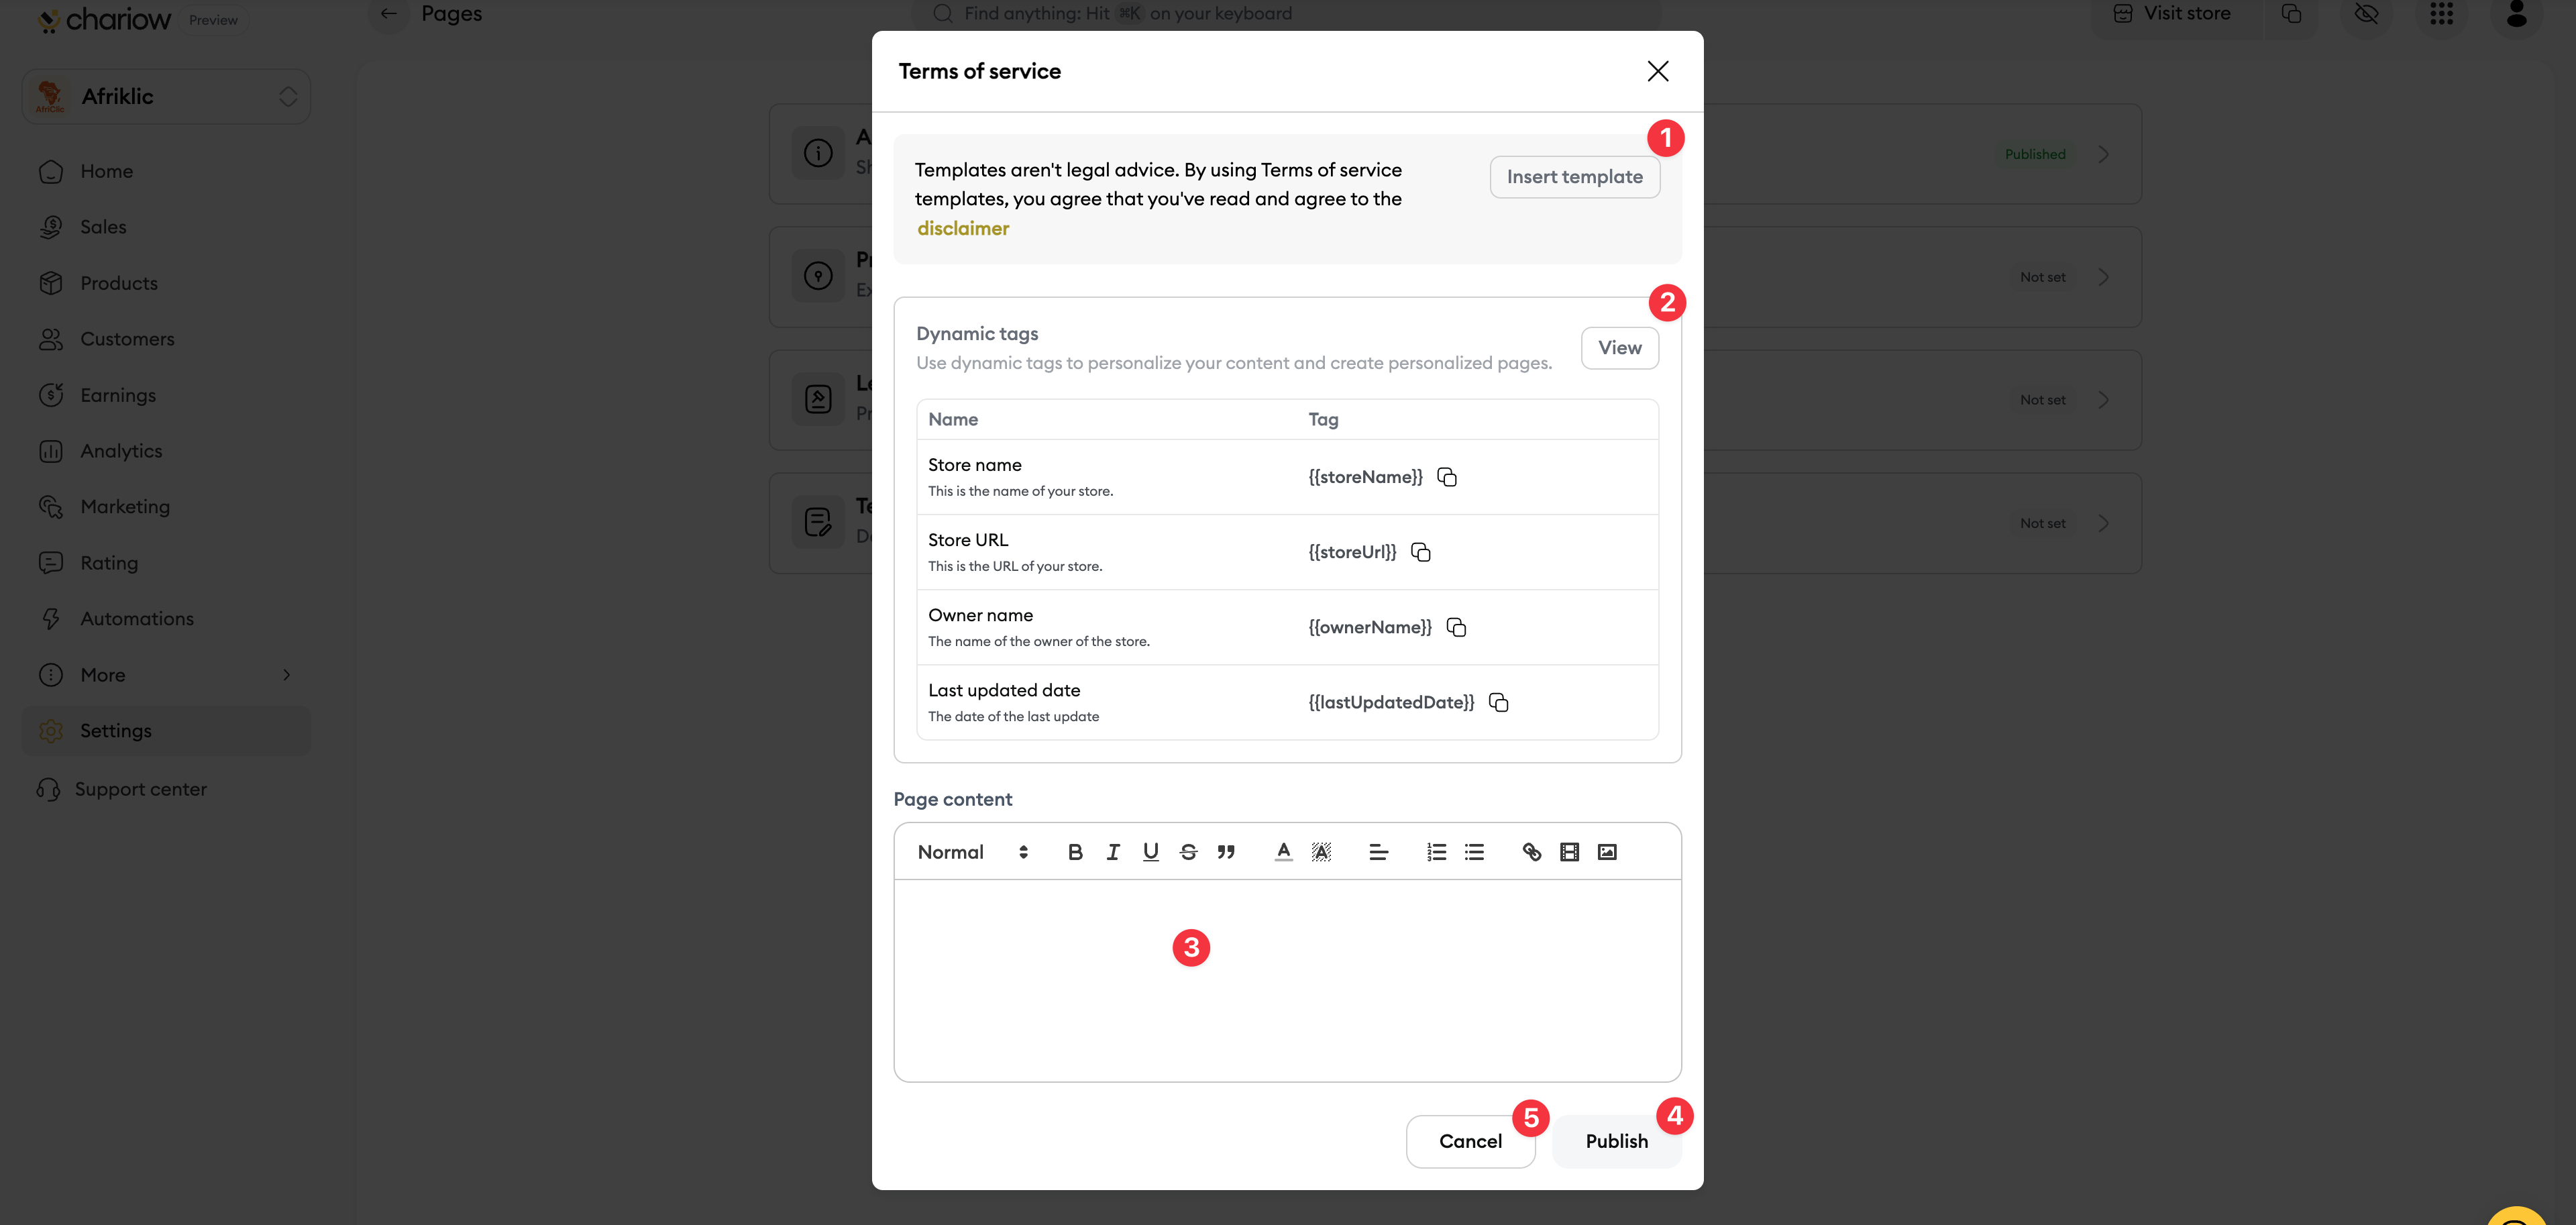Close the Terms of service dialog
This screenshot has height=1225, width=2576.
1657,71
